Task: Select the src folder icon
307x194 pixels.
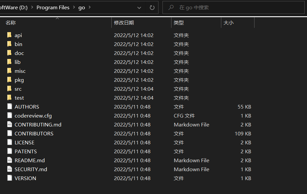Action: (x=9, y=89)
